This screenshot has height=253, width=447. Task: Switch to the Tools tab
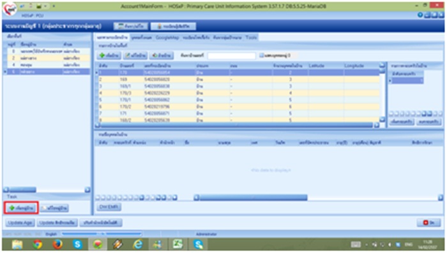(251, 38)
